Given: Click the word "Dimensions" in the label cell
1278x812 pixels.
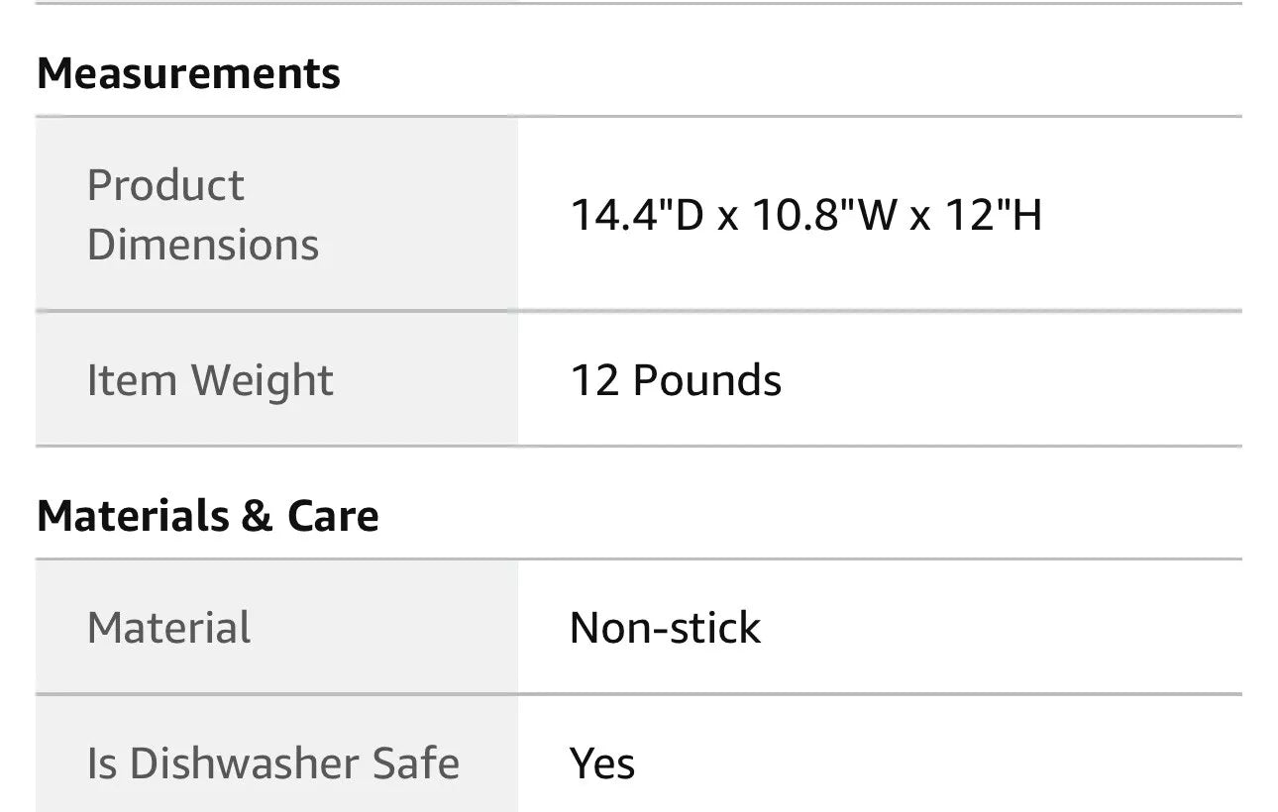Looking at the screenshot, I should 203,245.
